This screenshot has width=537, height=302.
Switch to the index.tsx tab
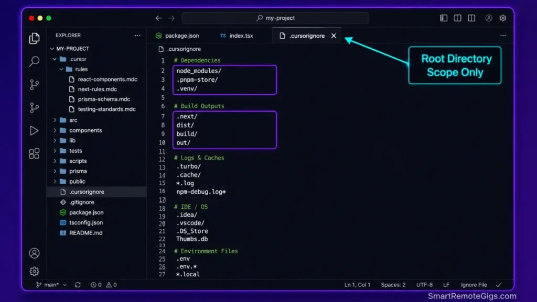pos(237,36)
